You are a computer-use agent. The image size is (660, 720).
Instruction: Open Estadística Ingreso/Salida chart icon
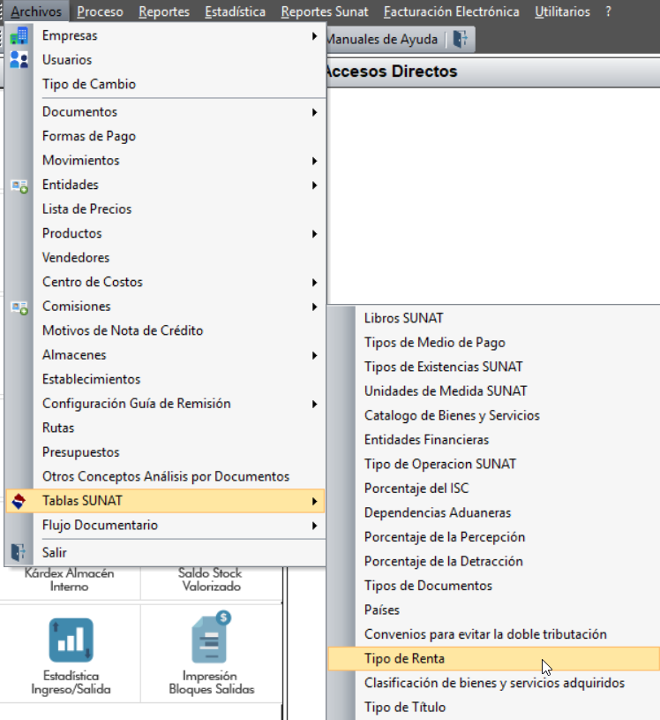(x=71, y=640)
